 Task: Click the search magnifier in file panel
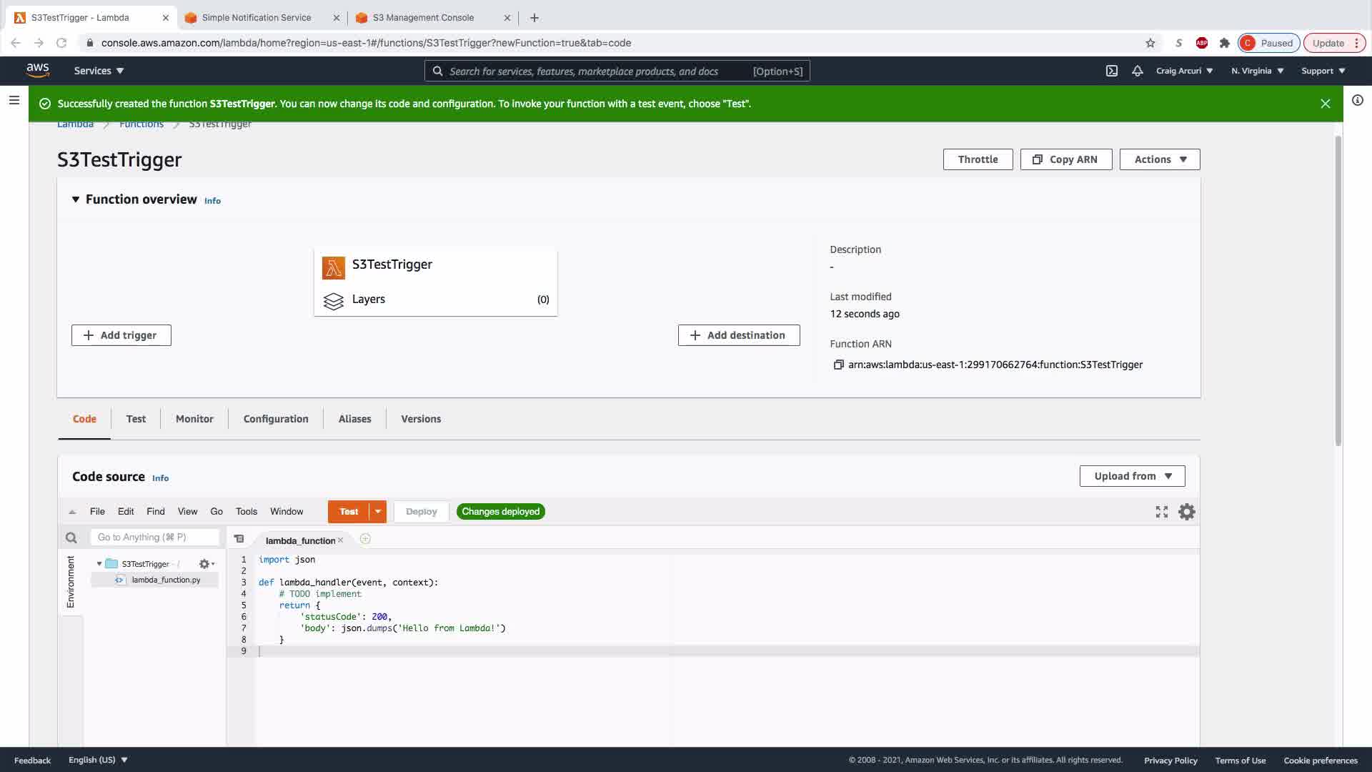71,538
